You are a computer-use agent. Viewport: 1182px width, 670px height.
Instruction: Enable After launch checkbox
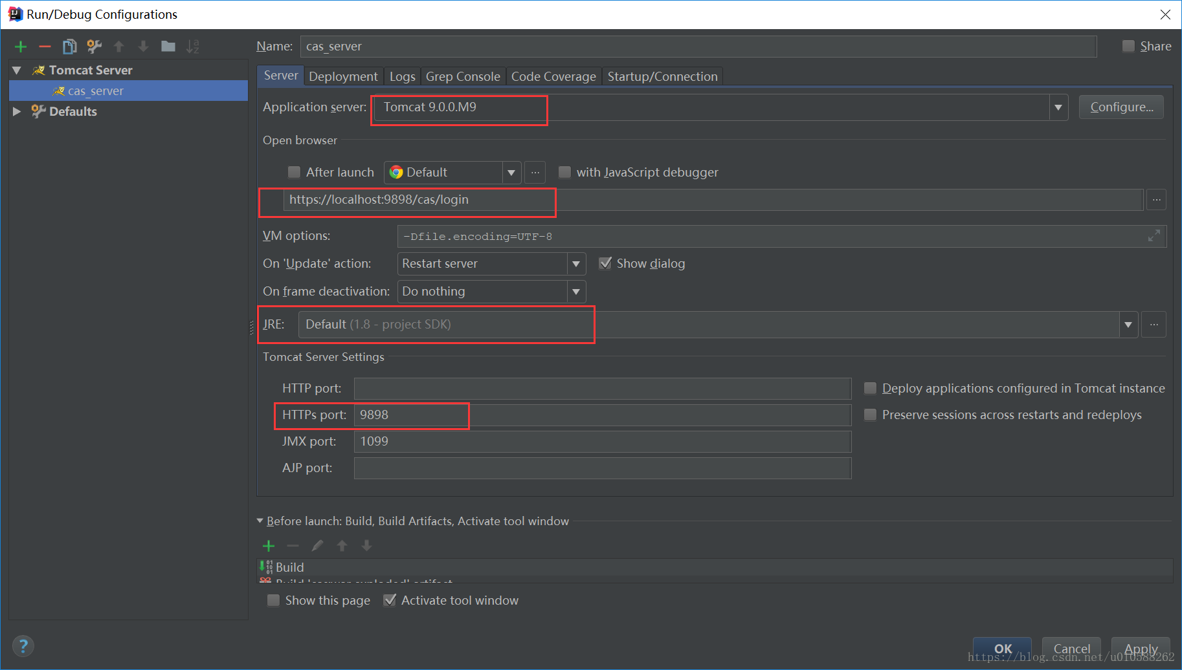pyautogui.click(x=294, y=172)
